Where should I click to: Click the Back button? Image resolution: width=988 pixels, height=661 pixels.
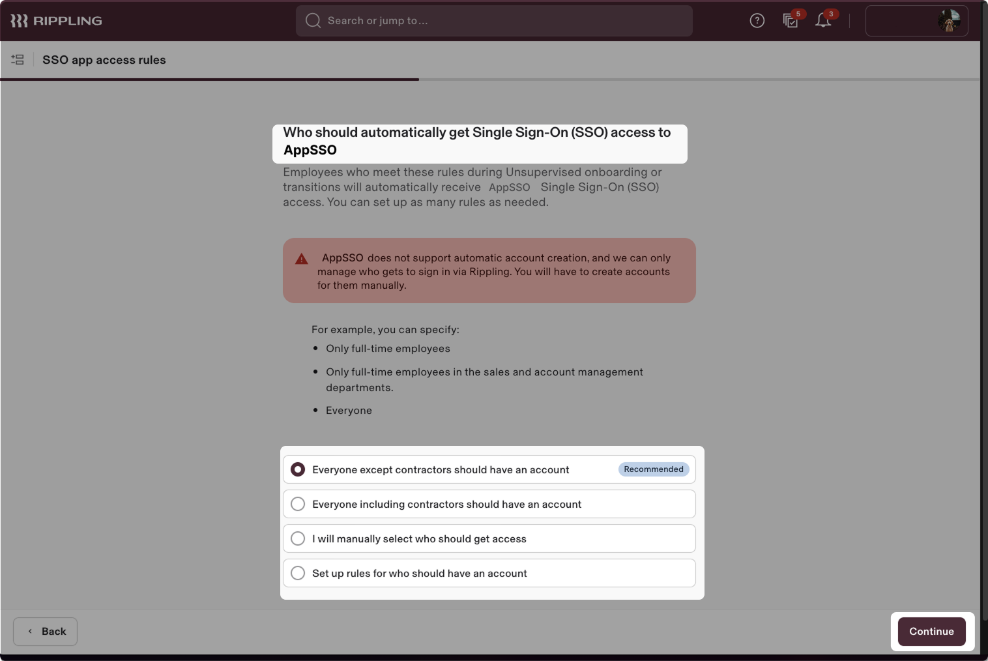pyautogui.click(x=46, y=631)
